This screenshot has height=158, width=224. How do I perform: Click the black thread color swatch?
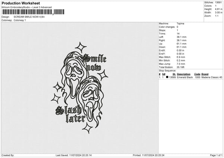click(167, 77)
